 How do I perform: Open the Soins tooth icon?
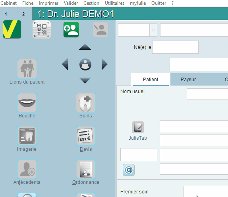(x=86, y=103)
